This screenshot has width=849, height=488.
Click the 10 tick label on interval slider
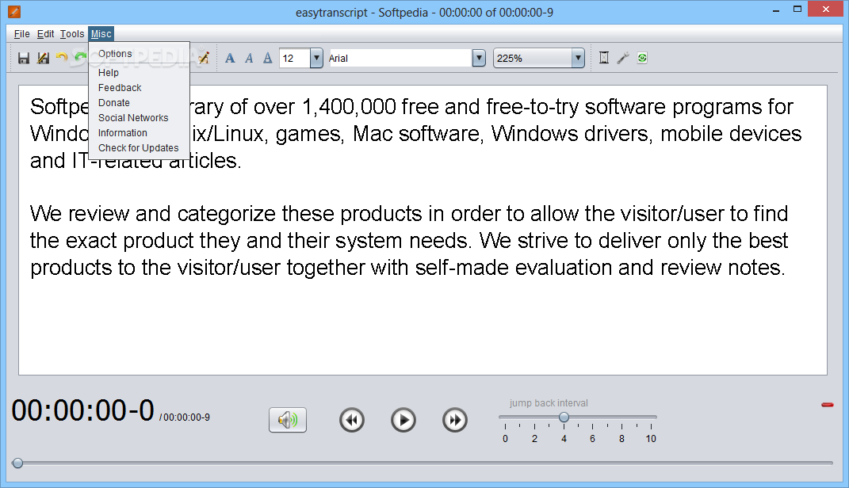coord(651,439)
